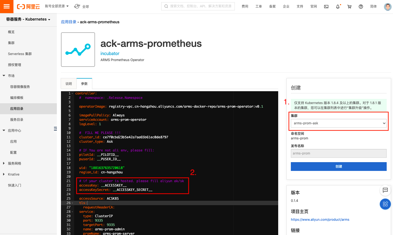Viewport: 393px width, 235px height.
Task: Fold the service block at line 28
Action: pyautogui.click(x=73, y=212)
